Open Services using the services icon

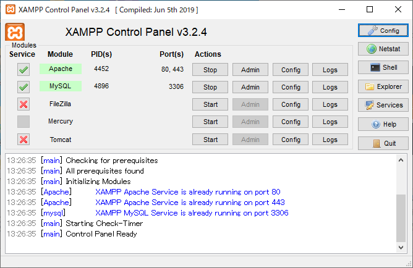370,106
